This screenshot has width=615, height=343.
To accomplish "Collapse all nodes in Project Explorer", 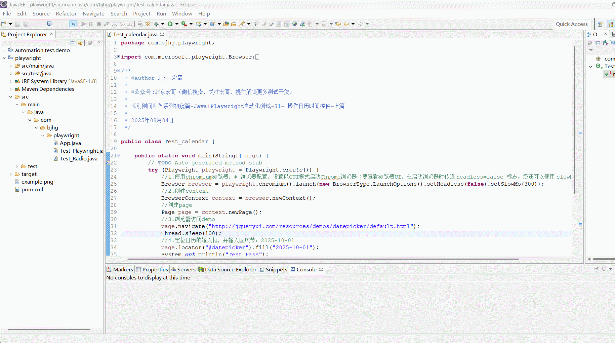I will 72,43.
